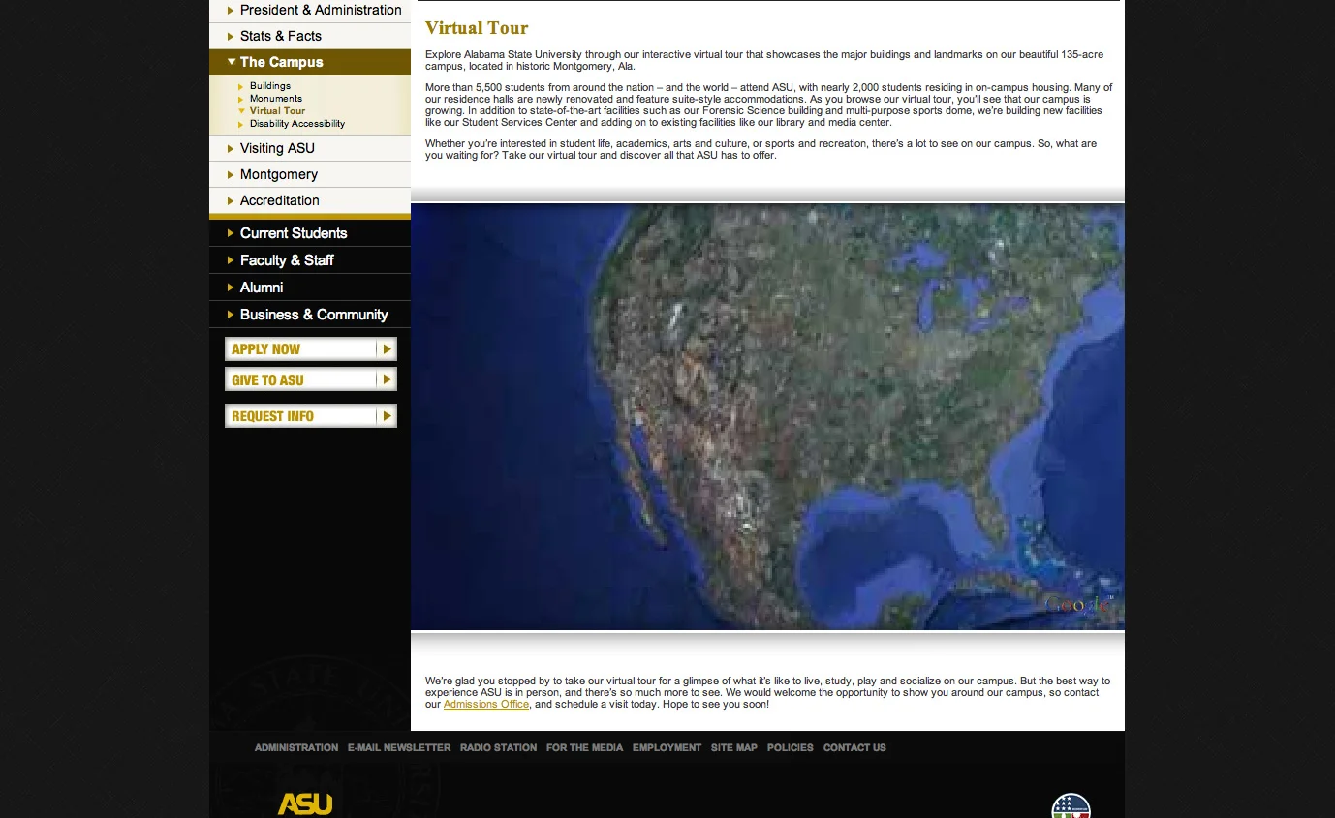1335x818 pixels.
Task: Collapse The Campus section arrow
Action: (x=232, y=62)
